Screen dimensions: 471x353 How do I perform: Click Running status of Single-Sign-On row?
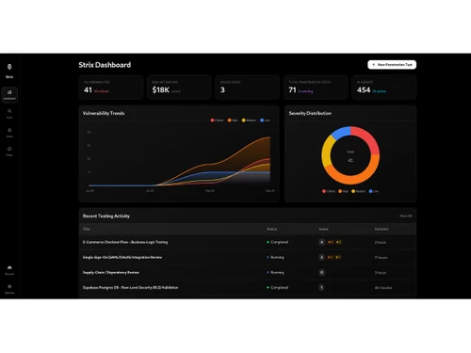point(275,257)
